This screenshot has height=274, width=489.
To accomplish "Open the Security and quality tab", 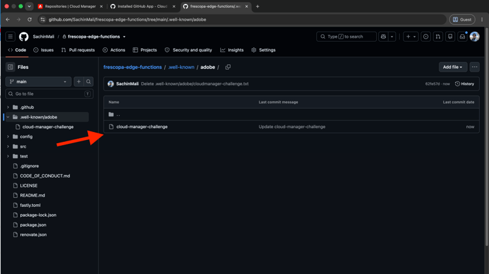I will (x=188, y=50).
